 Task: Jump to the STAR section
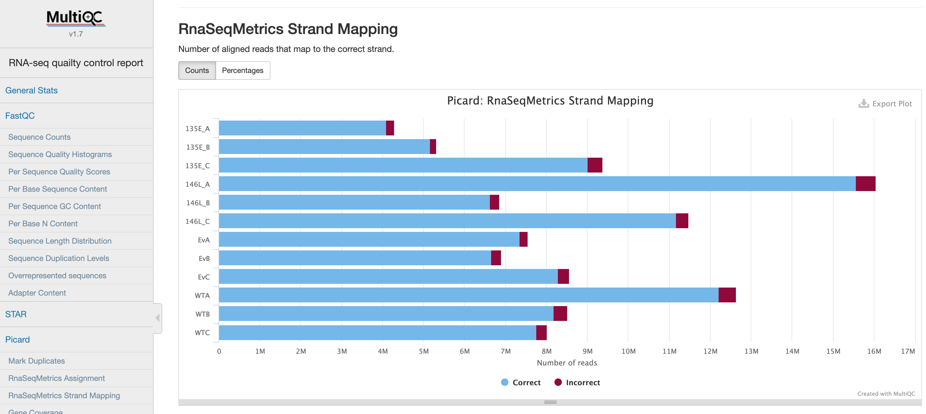[x=16, y=314]
